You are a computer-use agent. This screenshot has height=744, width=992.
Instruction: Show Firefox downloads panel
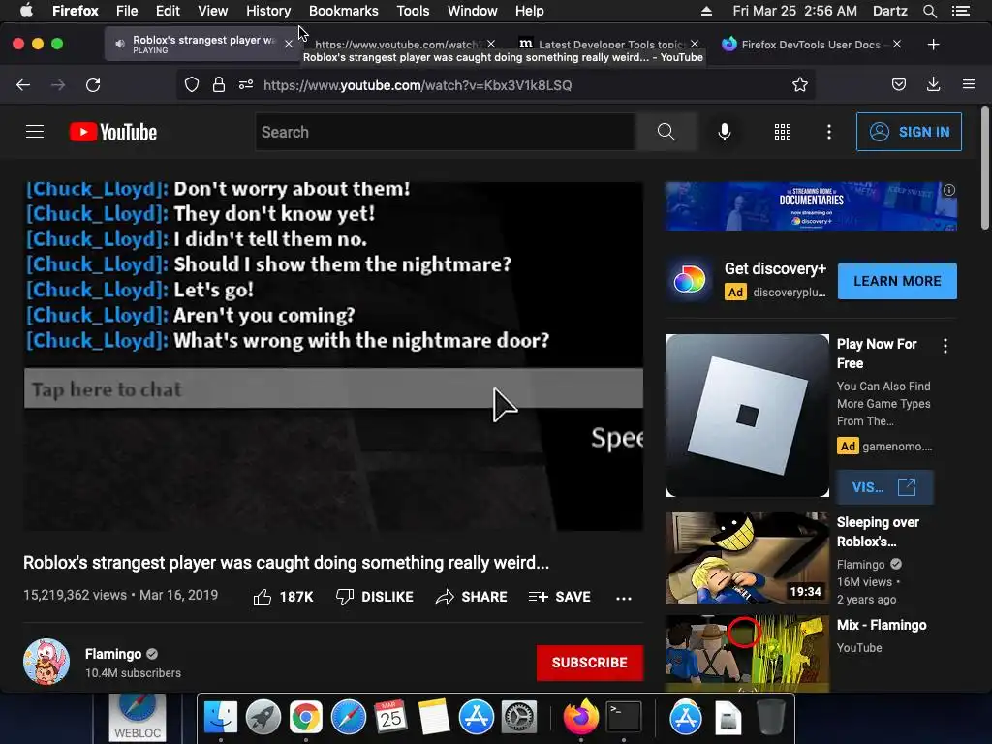point(933,85)
